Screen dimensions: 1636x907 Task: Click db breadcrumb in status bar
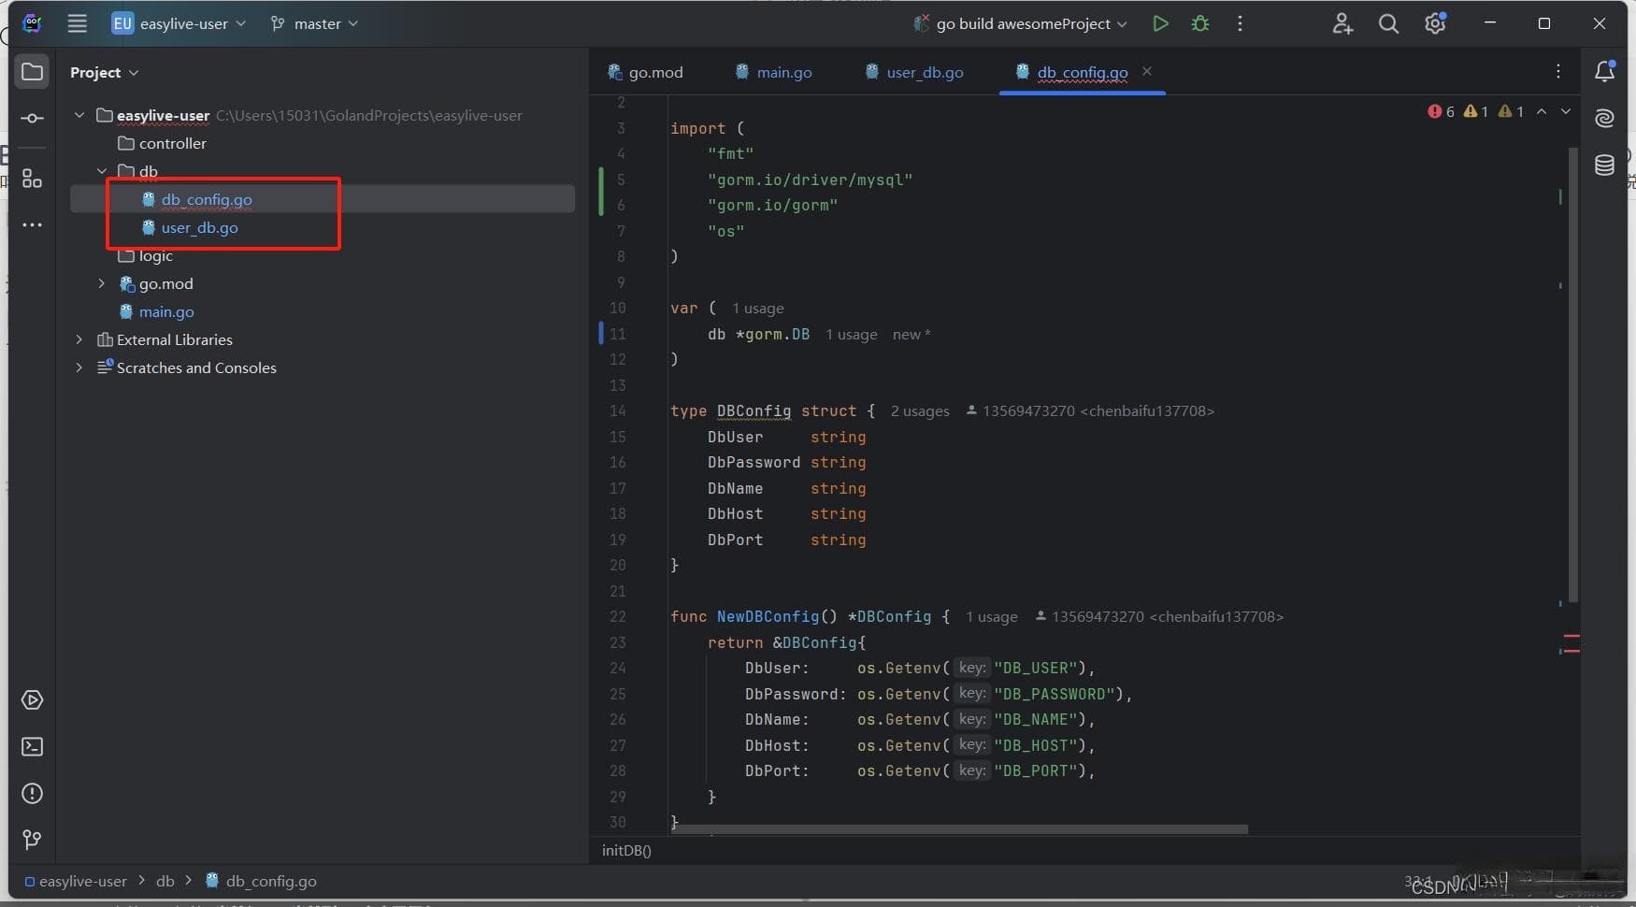(x=165, y=881)
